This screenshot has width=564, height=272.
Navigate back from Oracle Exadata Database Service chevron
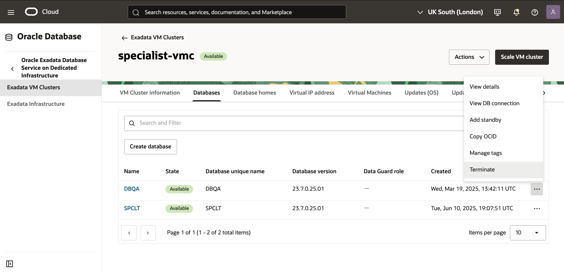[x=12, y=69]
